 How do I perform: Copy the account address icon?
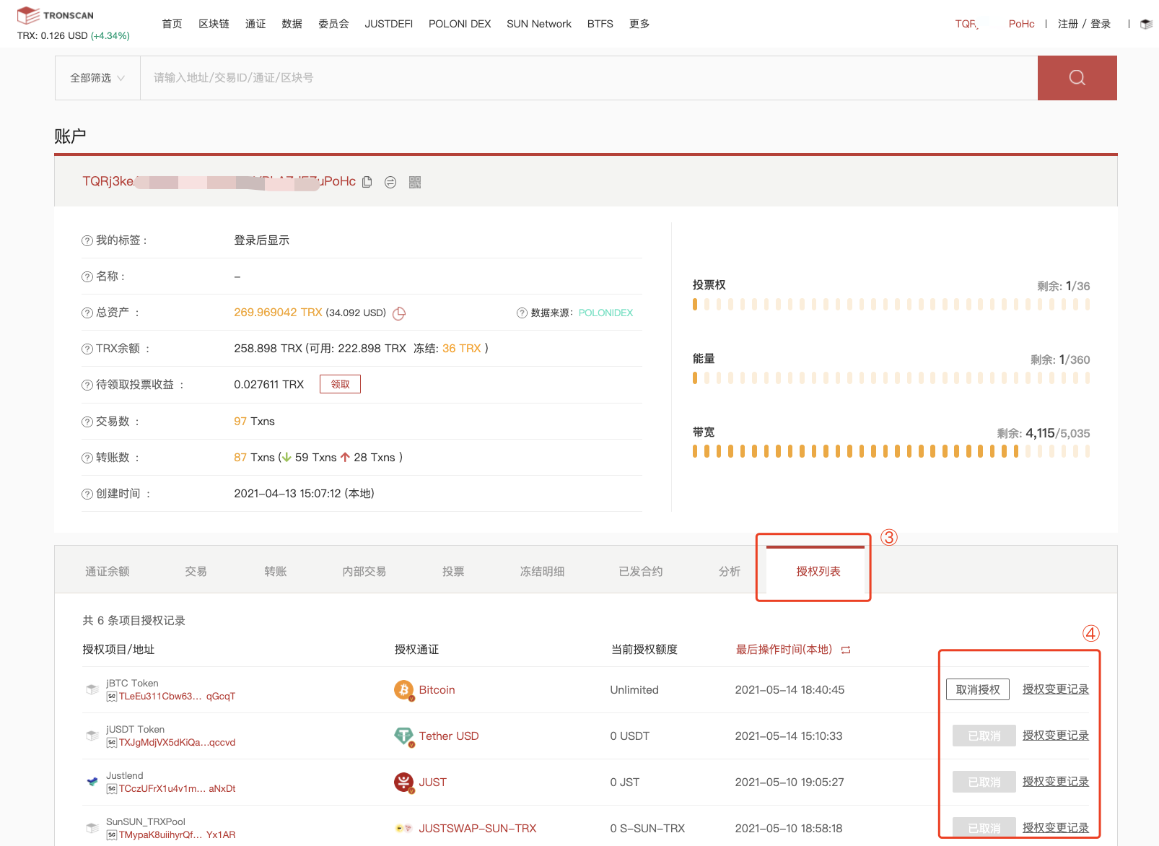pyautogui.click(x=367, y=182)
